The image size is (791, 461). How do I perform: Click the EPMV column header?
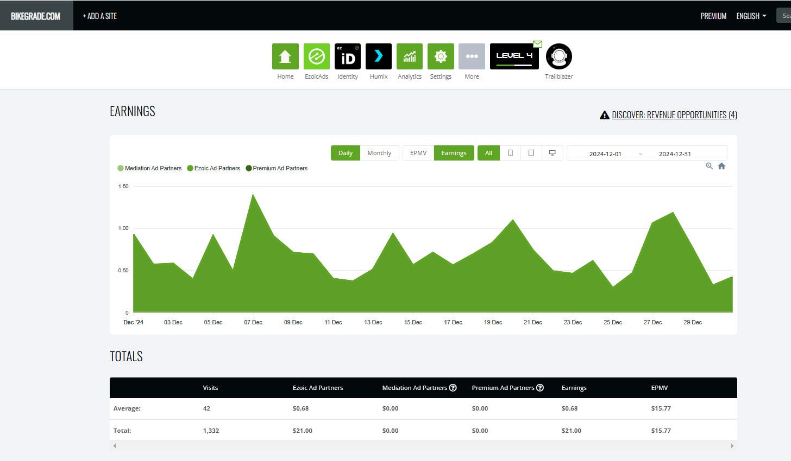pyautogui.click(x=660, y=388)
